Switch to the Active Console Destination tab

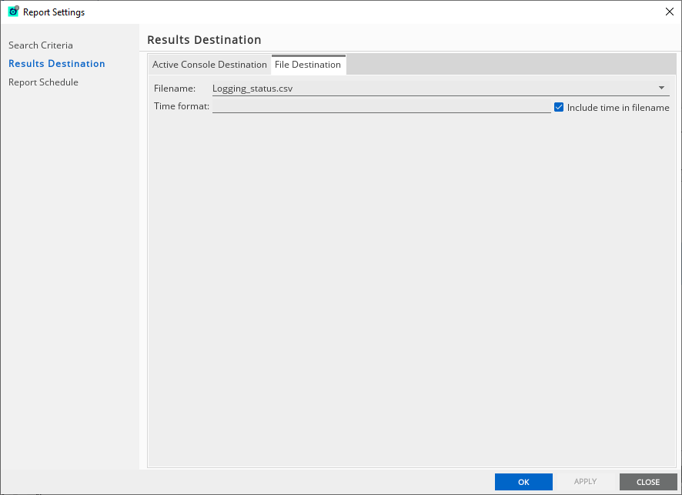coord(209,65)
